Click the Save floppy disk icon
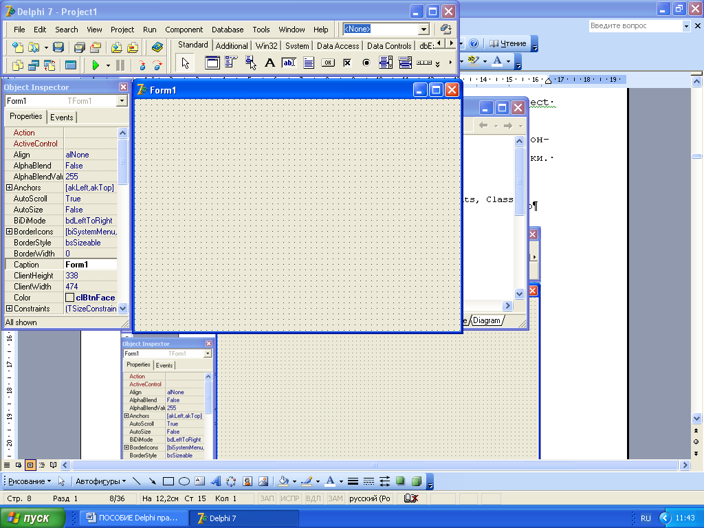This screenshot has height=528, width=704. (58, 47)
